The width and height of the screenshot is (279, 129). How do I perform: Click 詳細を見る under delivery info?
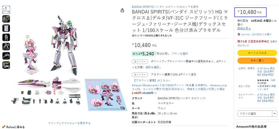244,28
